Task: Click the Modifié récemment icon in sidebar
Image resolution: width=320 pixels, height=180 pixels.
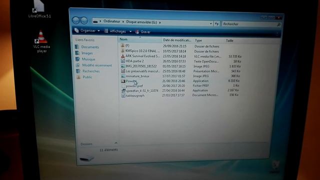Action: [x=78, y=65]
